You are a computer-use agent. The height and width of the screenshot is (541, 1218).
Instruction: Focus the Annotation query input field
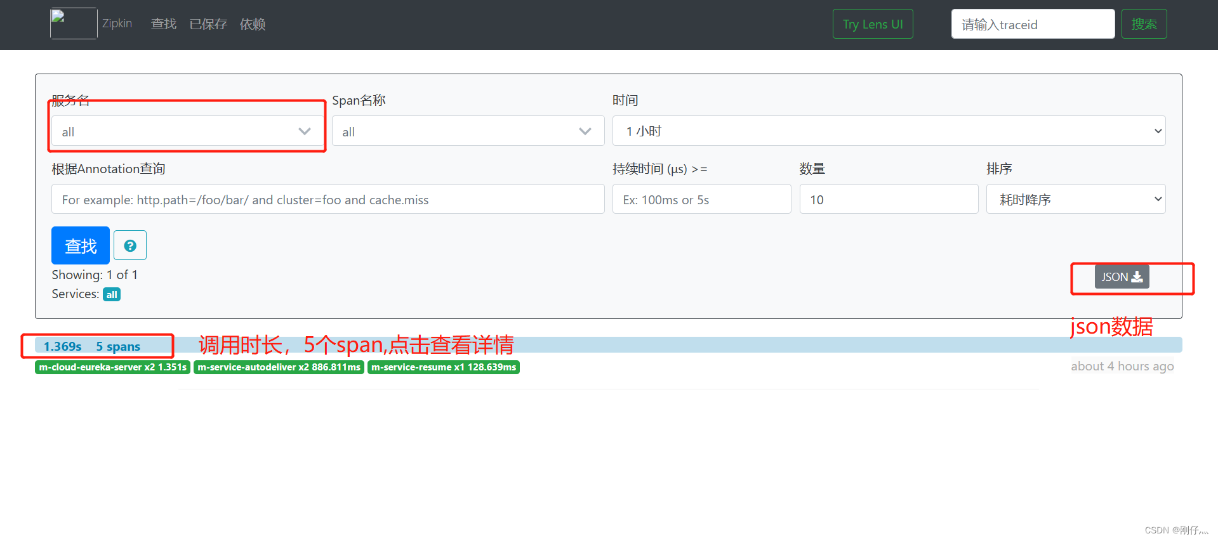tap(328, 199)
